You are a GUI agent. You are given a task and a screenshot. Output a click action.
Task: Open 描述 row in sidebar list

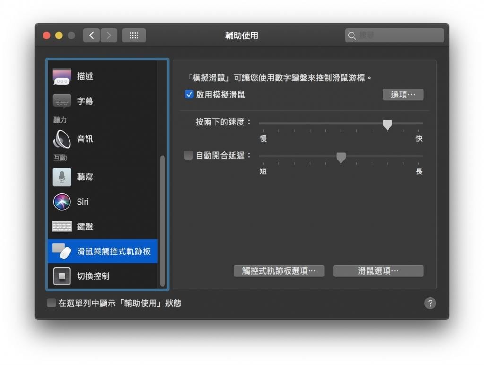[x=103, y=76]
